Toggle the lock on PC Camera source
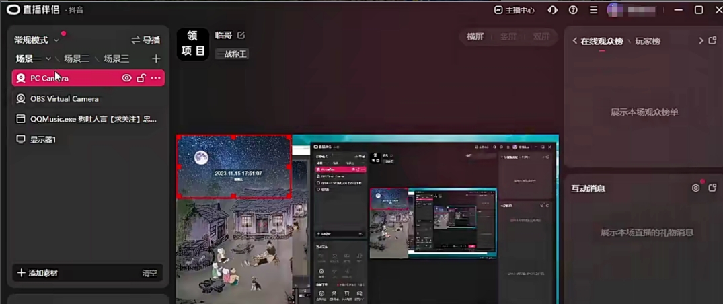Image resolution: width=723 pixels, height=304 pixels. tap(141, 78)
